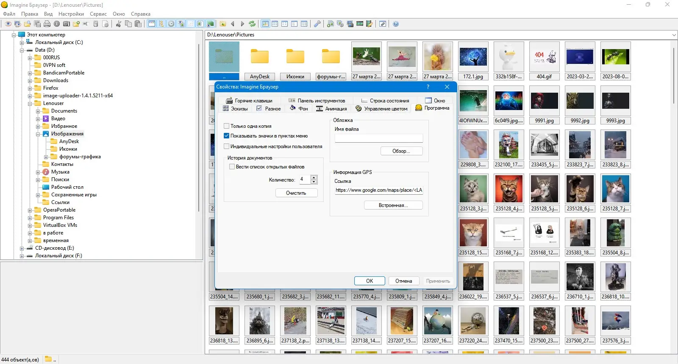Click the Print icon in the toolbar
The image size is (678, 364).
[x=47, y=24]
